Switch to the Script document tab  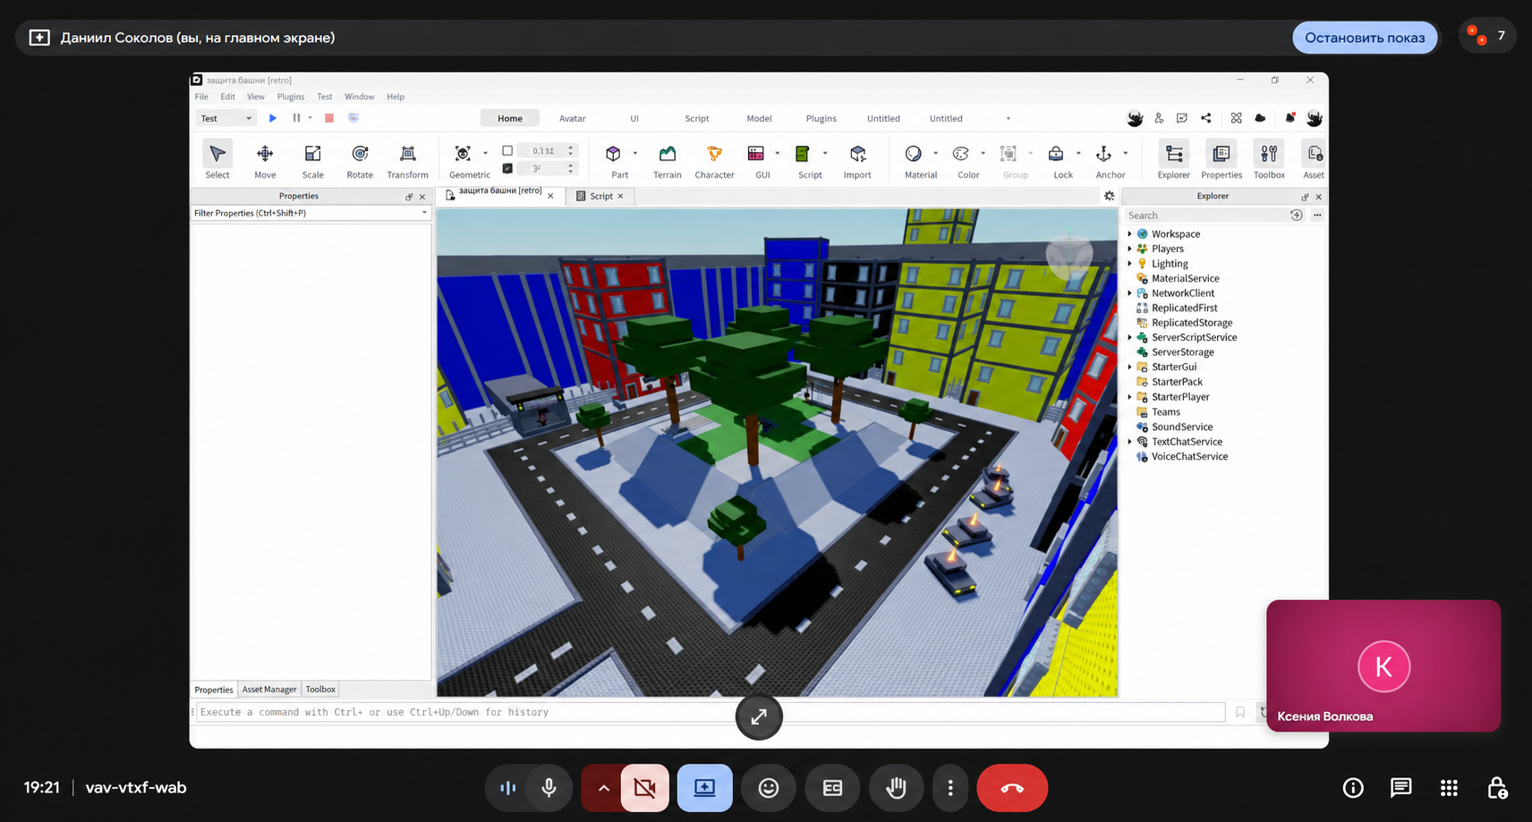coord(600,196)
